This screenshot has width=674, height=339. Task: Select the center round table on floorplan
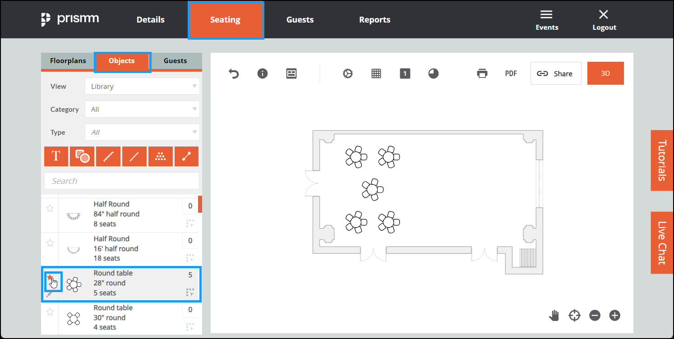click(x=372, y=189)
